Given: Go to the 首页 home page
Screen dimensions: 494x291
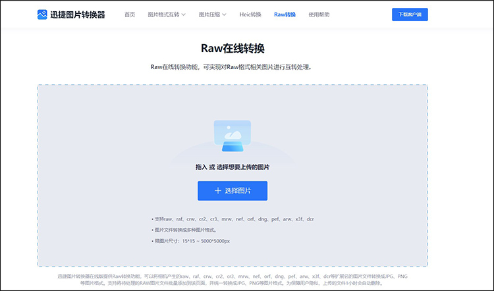Looking at the screenshot, I should pyautogui.click(x=130, y=14).
